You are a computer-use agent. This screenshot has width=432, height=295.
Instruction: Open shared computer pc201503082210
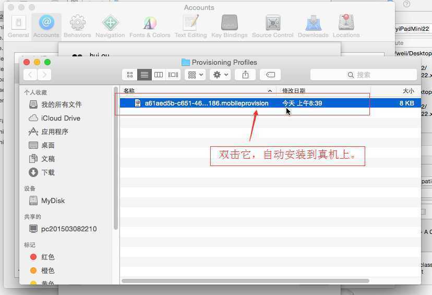tap(63, 229)
